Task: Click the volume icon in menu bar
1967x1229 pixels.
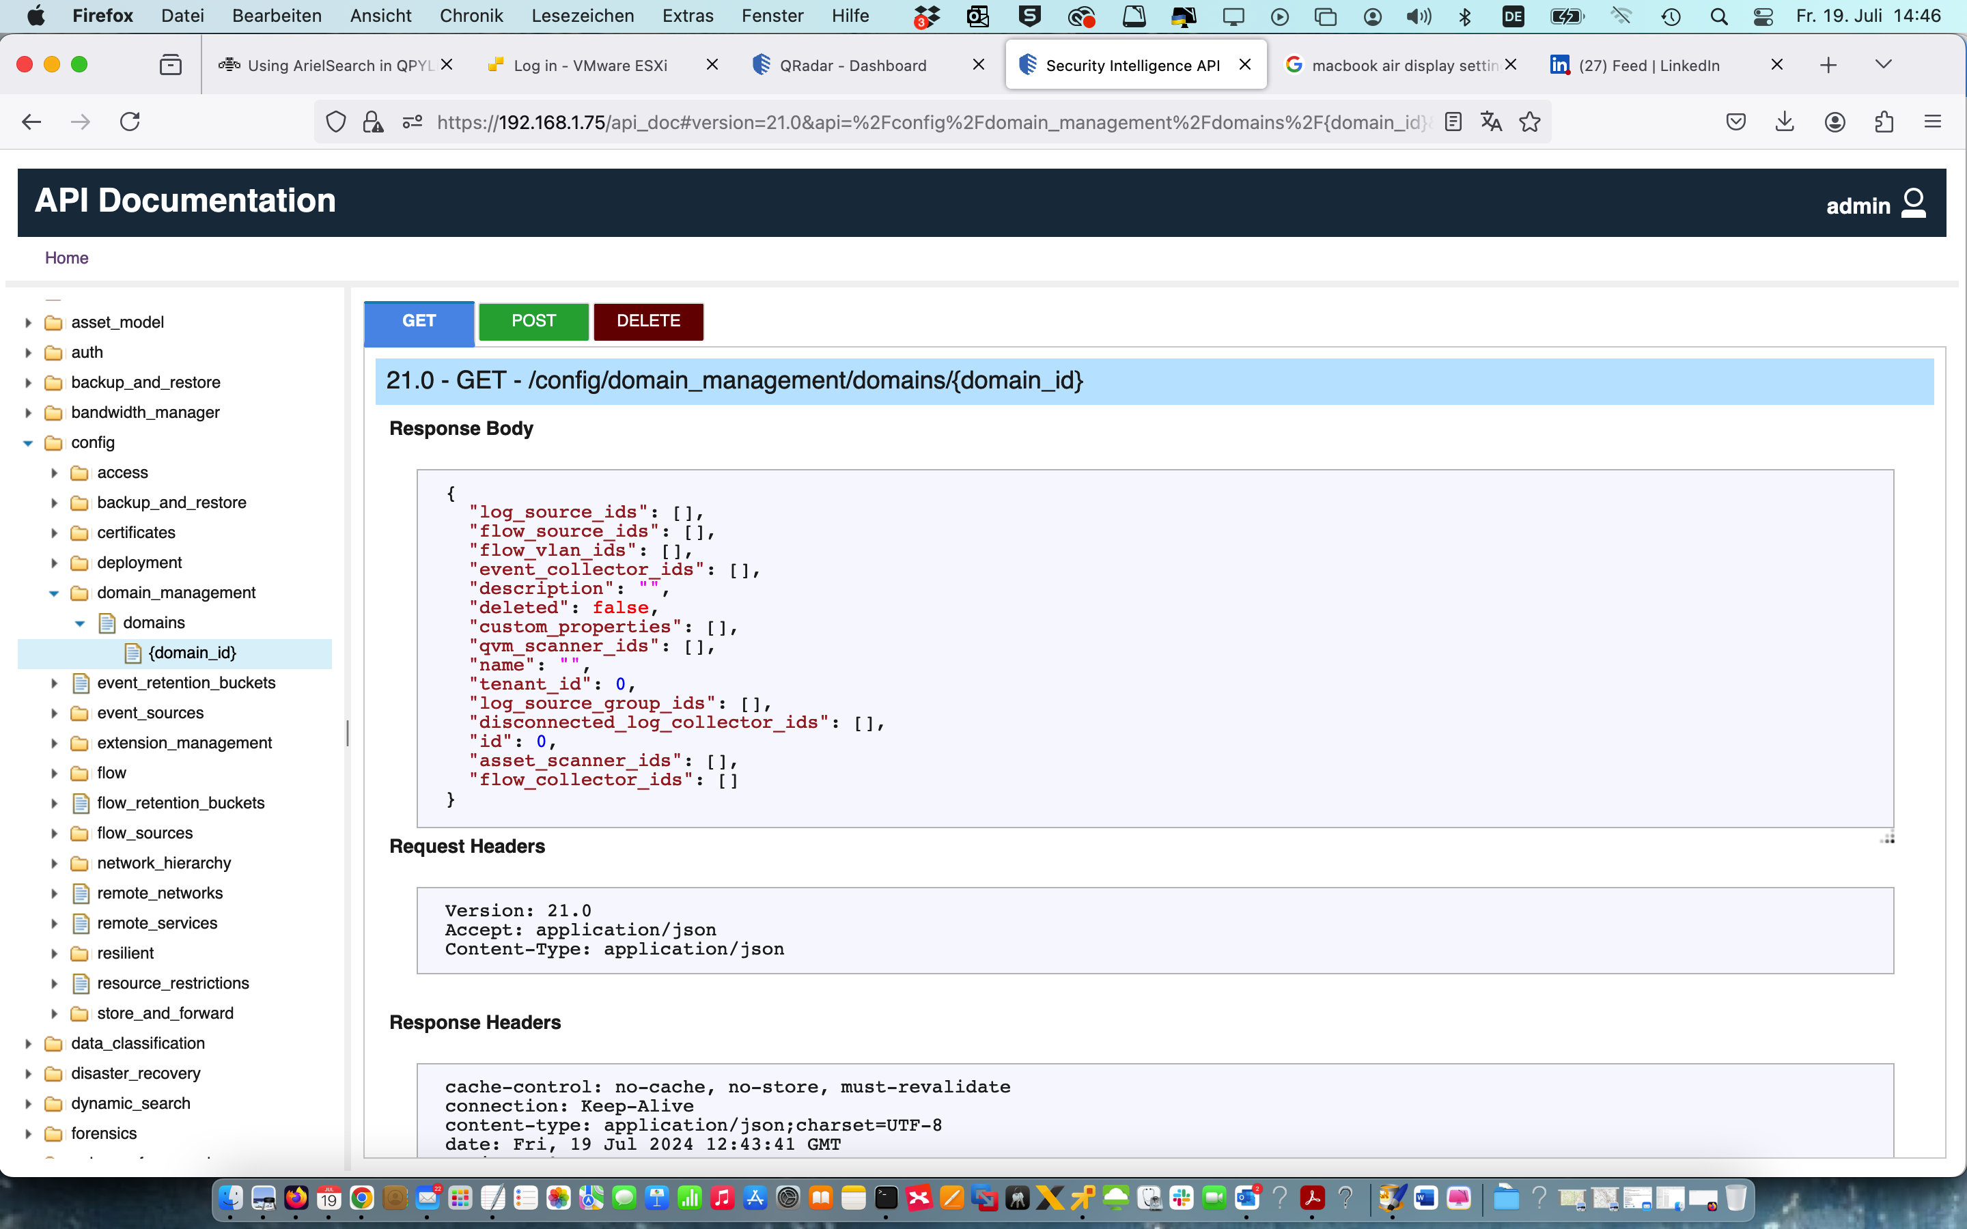Action: click(x=1419, y=16)
